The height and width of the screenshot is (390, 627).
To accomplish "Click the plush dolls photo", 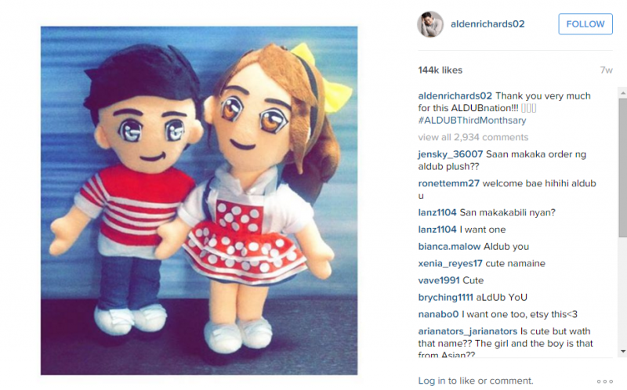I will (x=199, y=200).
